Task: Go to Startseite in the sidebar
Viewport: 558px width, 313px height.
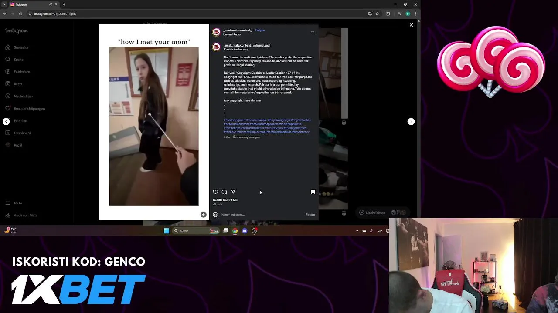Action: [17, 47]
